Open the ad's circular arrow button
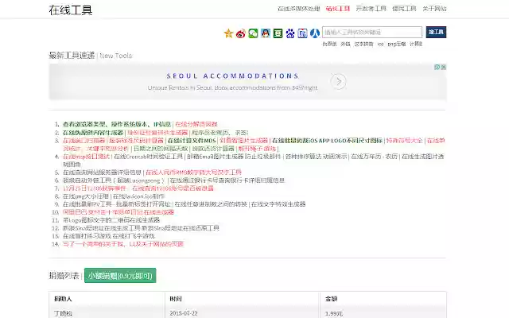 point(338,81)
